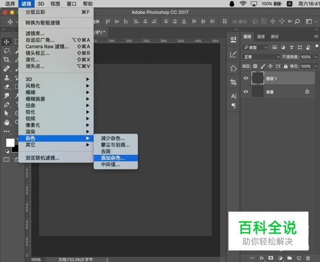This screenshot has height=262, width=320.
Task: Toggle the layer filter on/off switch
Action: pyautogui.click(x=317, y=47)
